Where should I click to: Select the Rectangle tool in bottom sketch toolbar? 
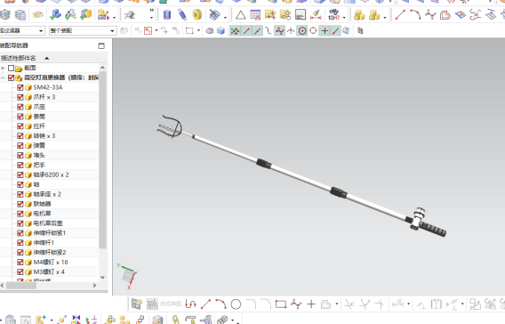(281, 304)
